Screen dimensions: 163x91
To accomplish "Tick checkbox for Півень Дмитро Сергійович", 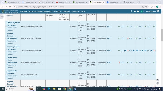I will pos(6,27).
